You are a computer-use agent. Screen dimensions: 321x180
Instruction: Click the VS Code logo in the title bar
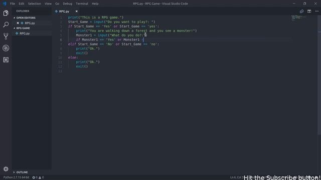pyautogui.click(x=5, y=3)
